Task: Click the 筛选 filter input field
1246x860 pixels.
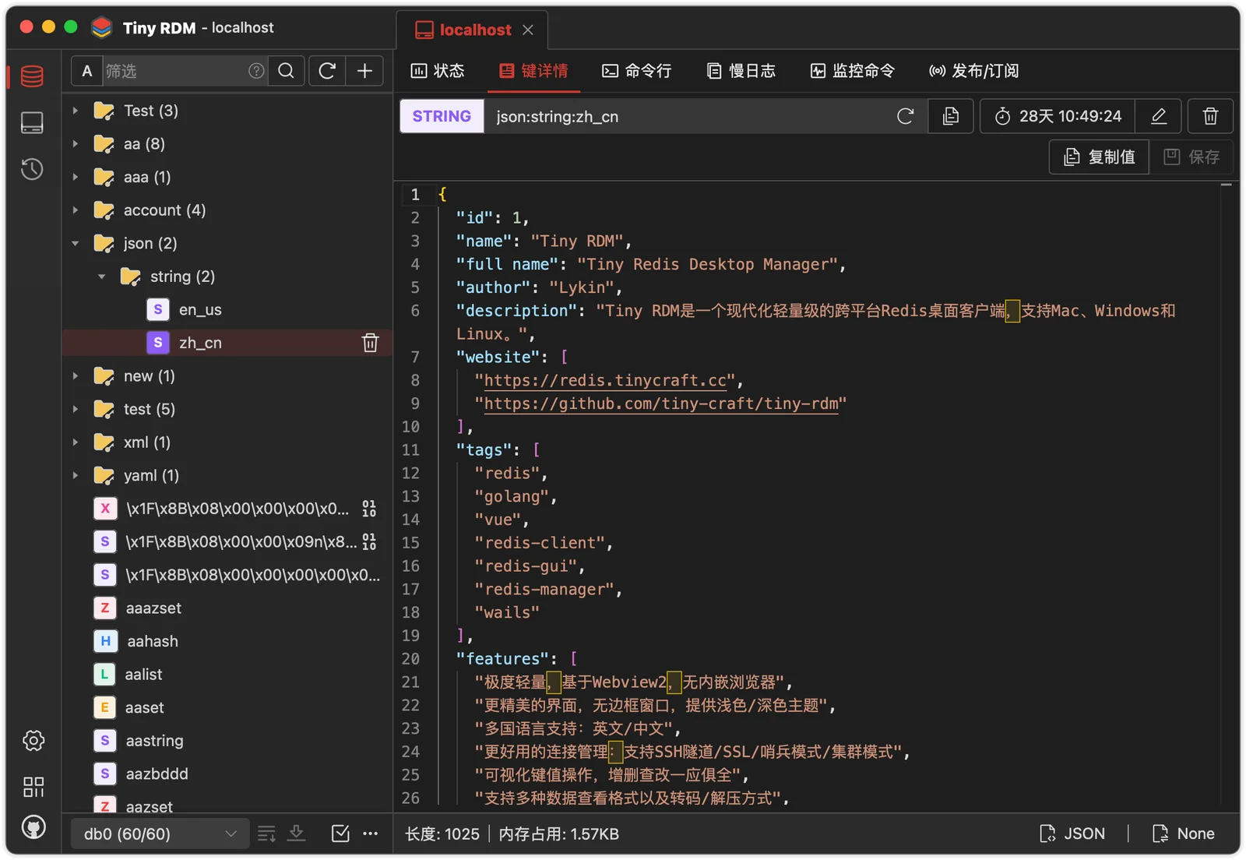Action: 174,71
